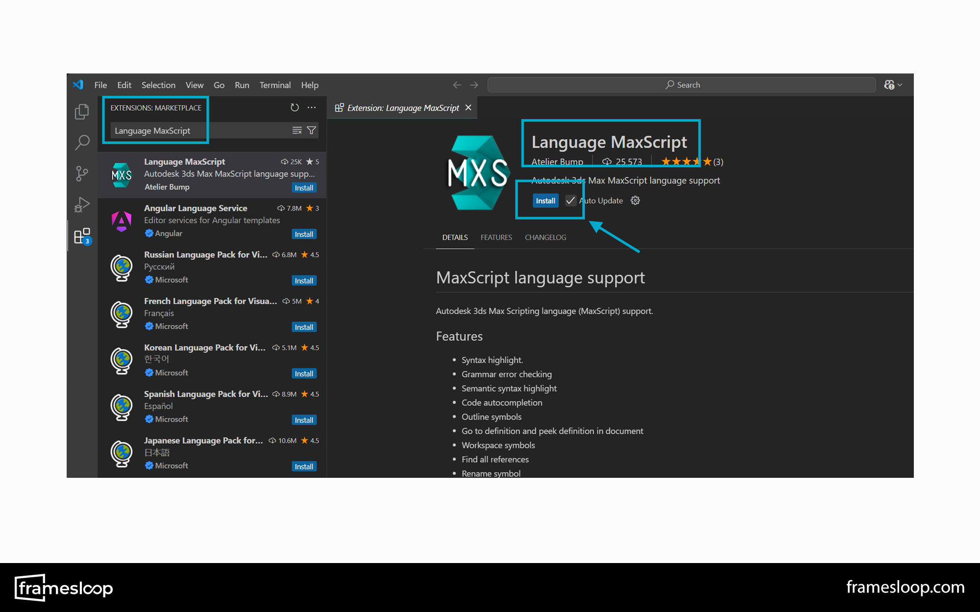This screenshot has height=612, width=980.
Task: Select Angular Language Service list entry title
Action: coord(196,208)
